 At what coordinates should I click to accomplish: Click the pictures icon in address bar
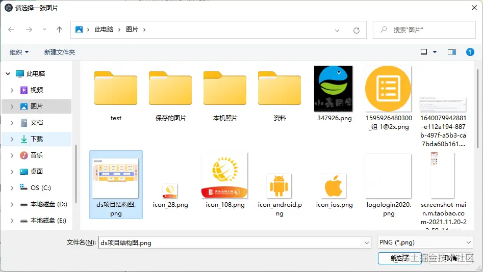(x=79, y=30)
